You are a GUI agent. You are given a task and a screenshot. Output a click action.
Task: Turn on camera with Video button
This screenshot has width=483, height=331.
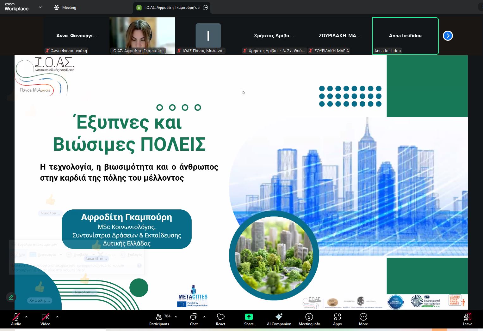[45, 317]
